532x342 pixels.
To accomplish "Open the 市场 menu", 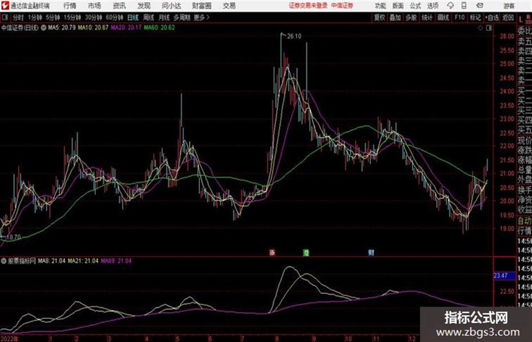I will (95, 6).
